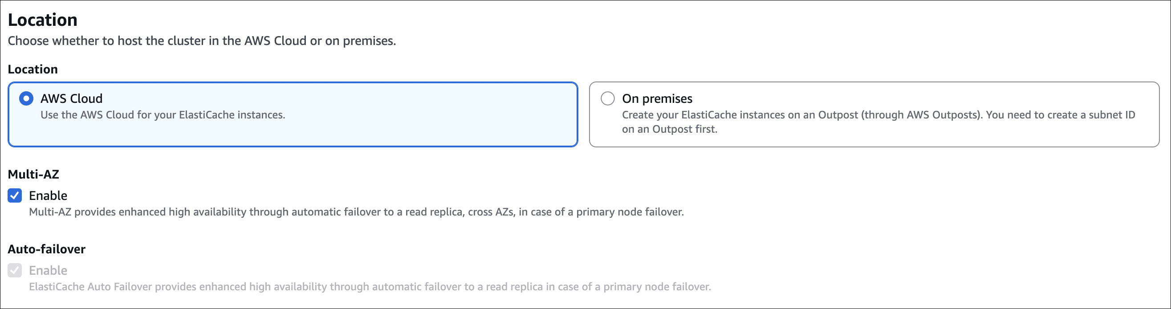Click the small bold 'Location' field label
Image resolution: width=1171 pixels, height=309 pixels.
[x=33, y=69]
